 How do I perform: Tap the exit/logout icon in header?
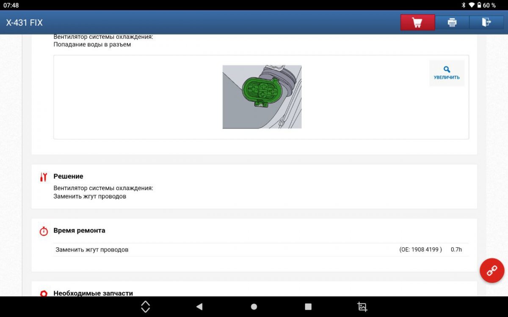[x=486, y=22]
